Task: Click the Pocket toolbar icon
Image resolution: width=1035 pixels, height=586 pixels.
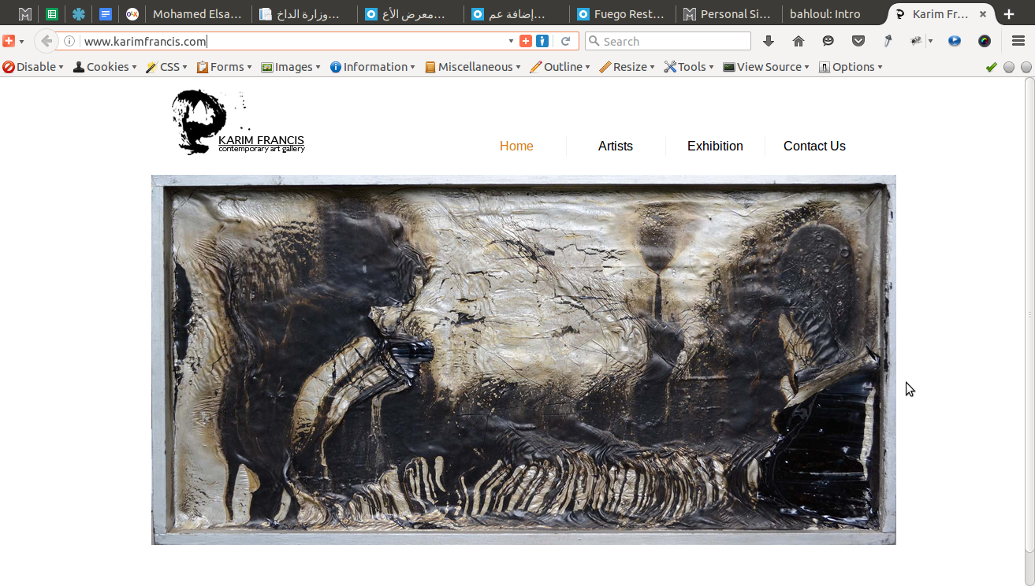Action: [x=858, y=41]
